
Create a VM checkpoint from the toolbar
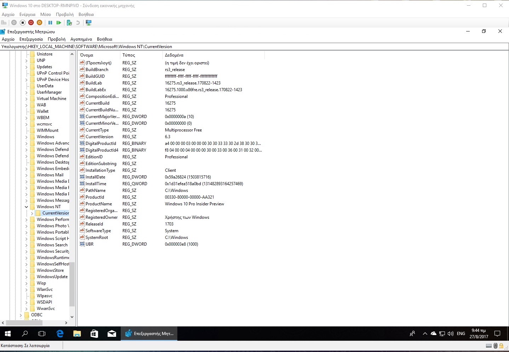69,23
